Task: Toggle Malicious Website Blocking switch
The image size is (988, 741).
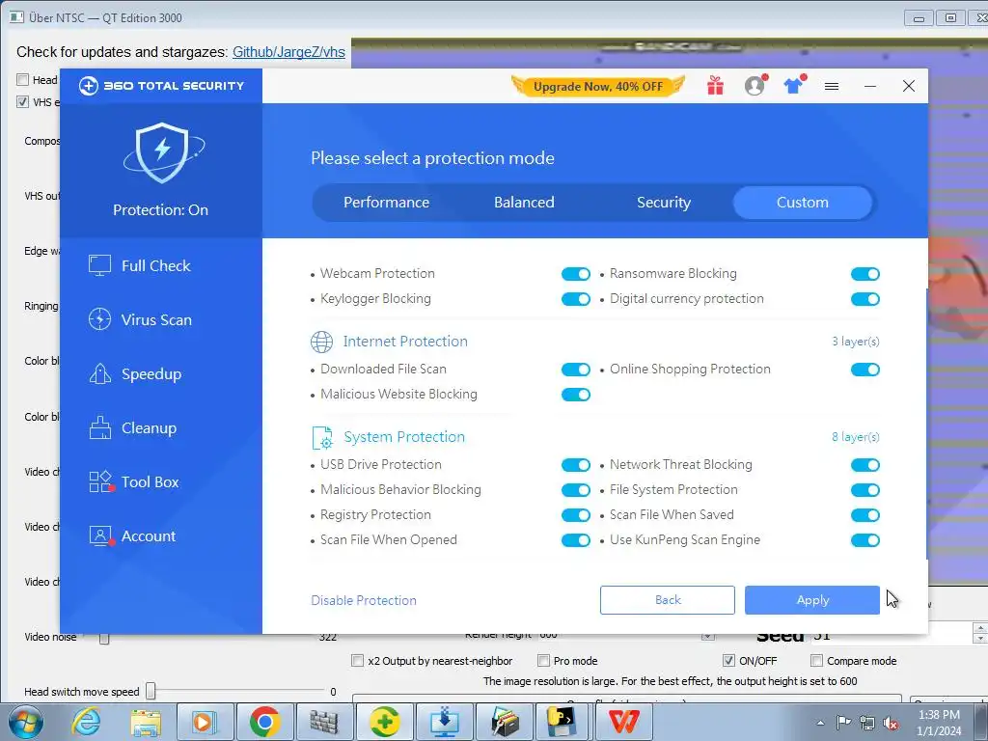Action: coord(576,395)
